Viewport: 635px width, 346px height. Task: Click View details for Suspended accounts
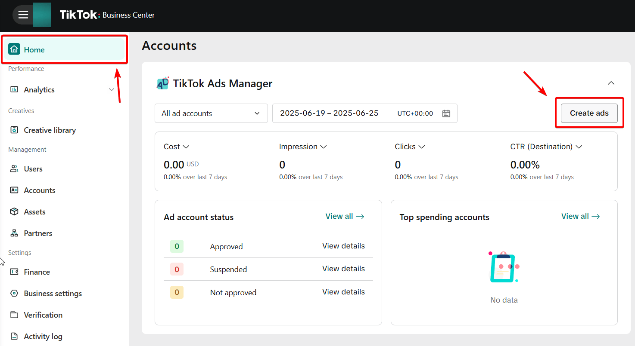343,269
